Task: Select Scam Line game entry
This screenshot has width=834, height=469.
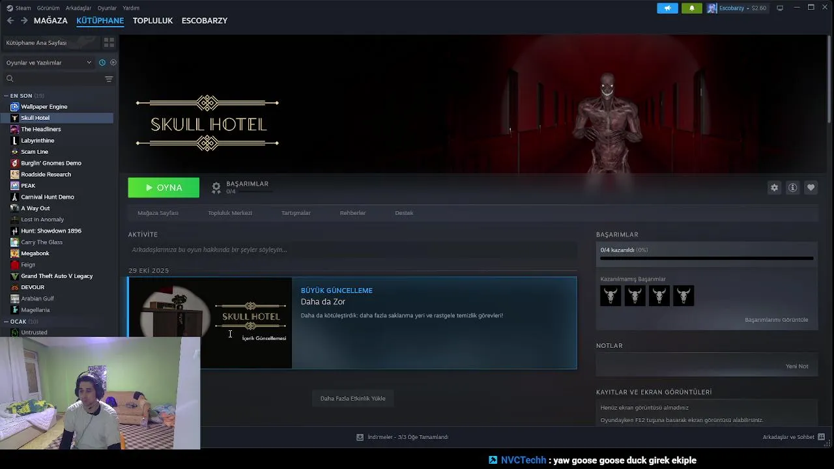Action: [35, 152]
